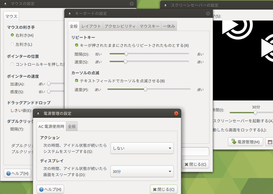The height and width of the screenshot is (194, 273).
Task: Select the 右利き(M) radio button
Action: pyautogui.click(x=12, y=35)
